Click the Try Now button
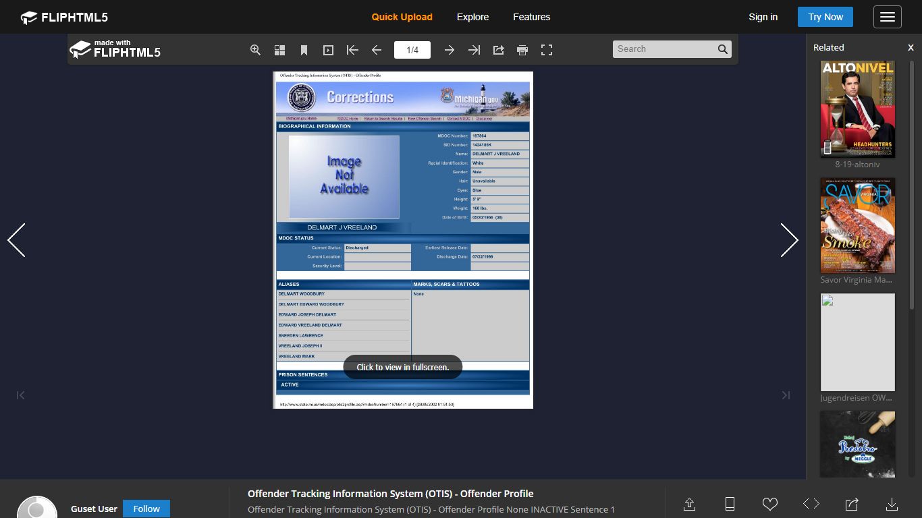The width and height of the screenshot is (922, 518). coord(825,17)
